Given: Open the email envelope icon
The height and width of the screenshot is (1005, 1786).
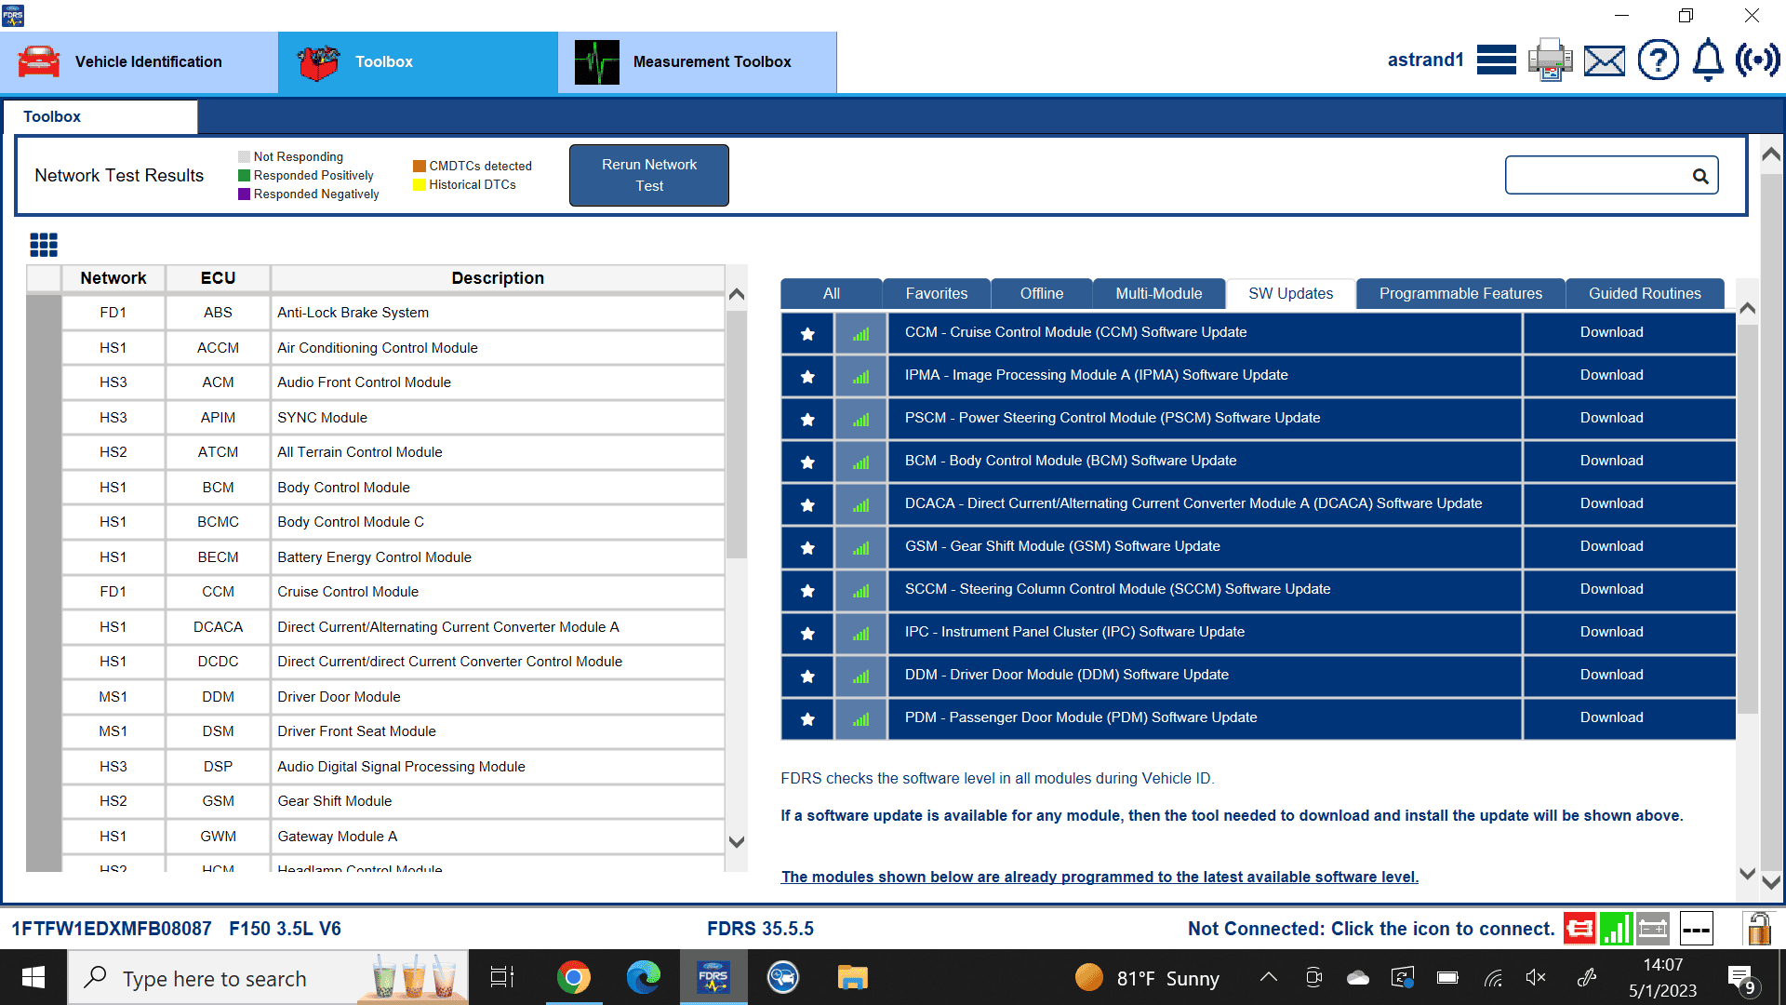Looking at the screenshot, I should click(x=1605, y=61).
